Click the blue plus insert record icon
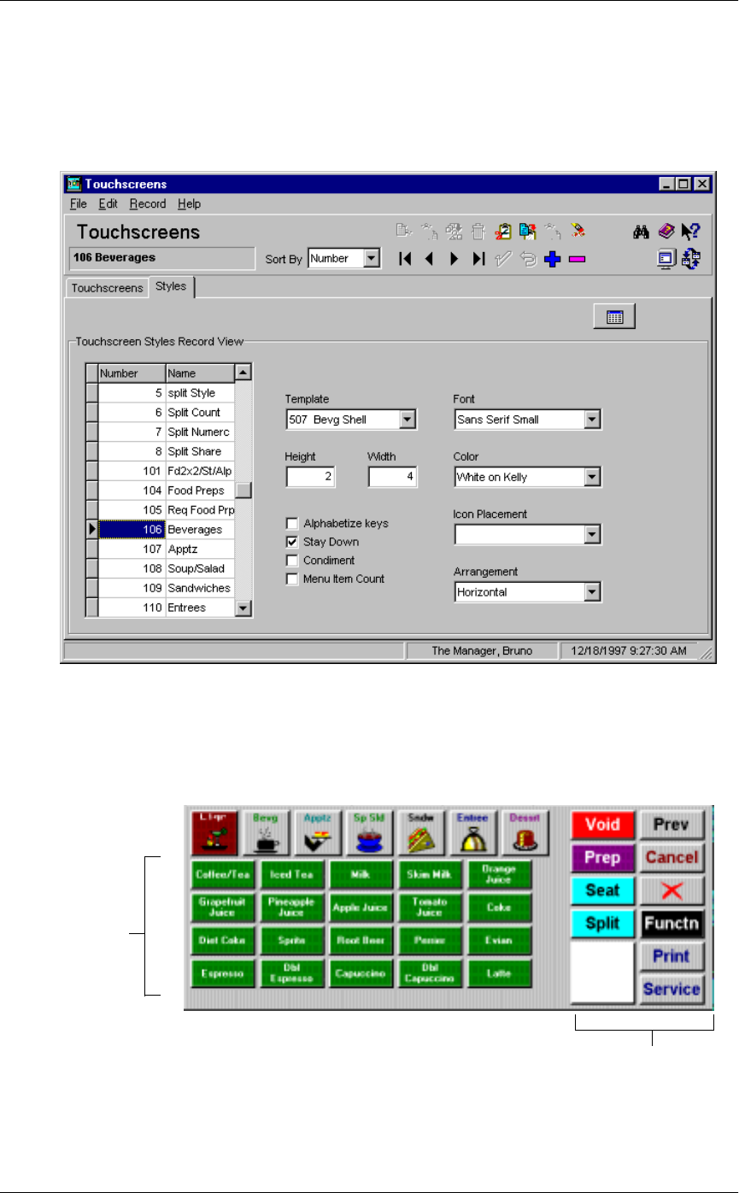The width and height of the screenshot is (739, 1193). [552, 259]
